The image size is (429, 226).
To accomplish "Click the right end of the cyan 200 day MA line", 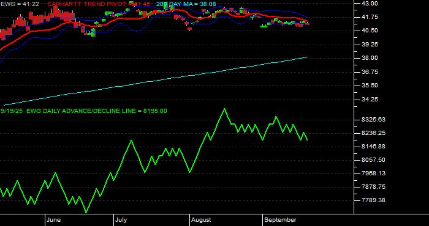I will click(307, 57).
